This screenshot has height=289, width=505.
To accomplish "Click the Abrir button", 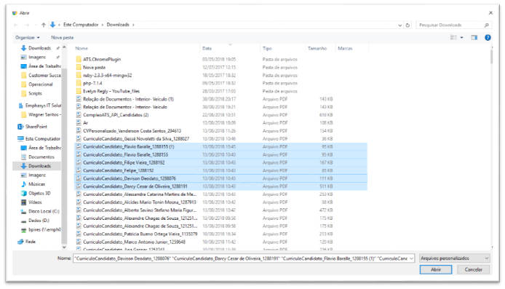I will [x=436, y=269].
